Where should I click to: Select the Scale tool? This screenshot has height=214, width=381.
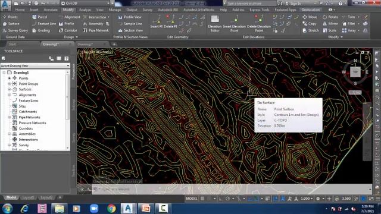coord(329,30)
